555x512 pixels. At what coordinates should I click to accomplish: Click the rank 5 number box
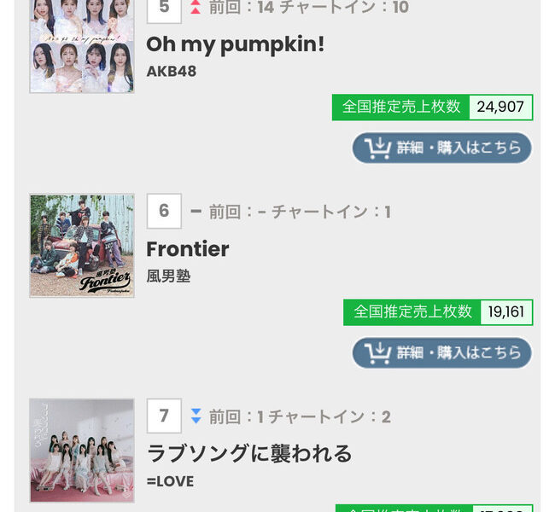click(x=164, y=8)
